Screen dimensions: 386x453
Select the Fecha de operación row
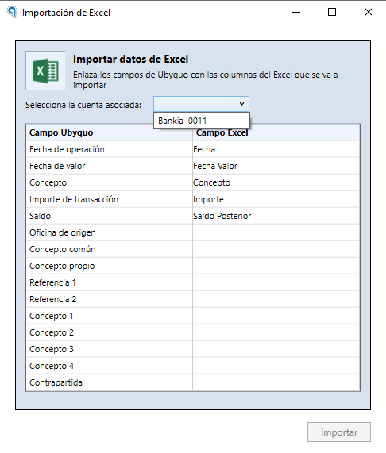point(193,149)
